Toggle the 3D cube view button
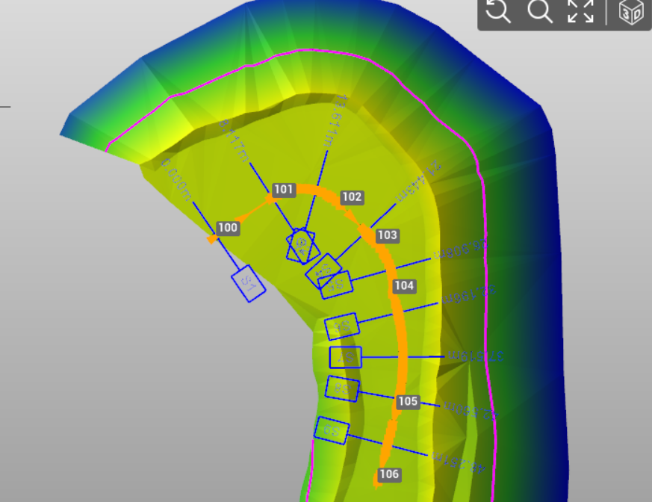Screen dimensions: 652x502 tap(632, 12)
